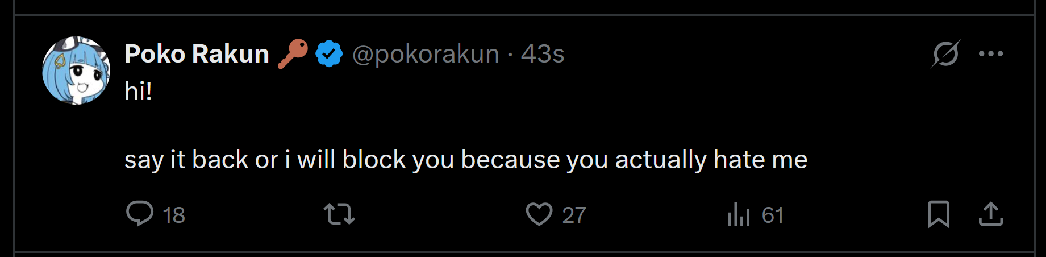Screen dimensions: 1046x257
Task: Click the empty line beneath "hi!"
Action: coord(341,125)
